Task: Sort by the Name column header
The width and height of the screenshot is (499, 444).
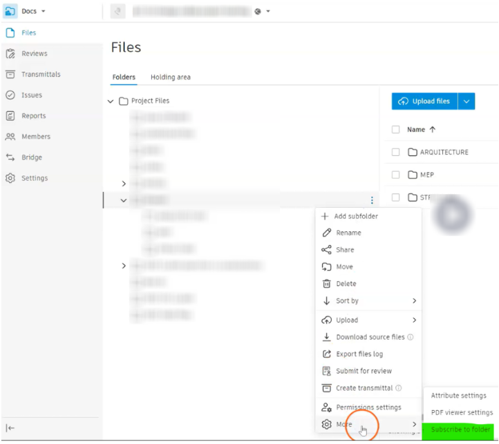Action: click(416, 129)
